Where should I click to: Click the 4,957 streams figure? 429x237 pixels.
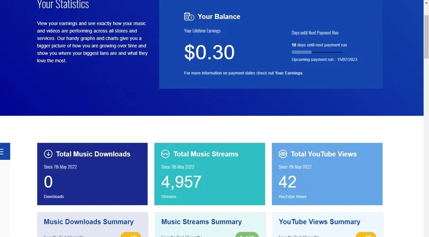pos(182,182)
